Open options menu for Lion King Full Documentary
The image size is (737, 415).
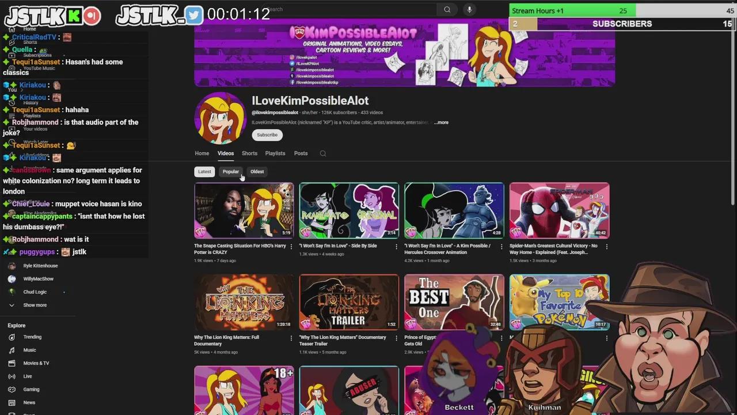(291, 338)
